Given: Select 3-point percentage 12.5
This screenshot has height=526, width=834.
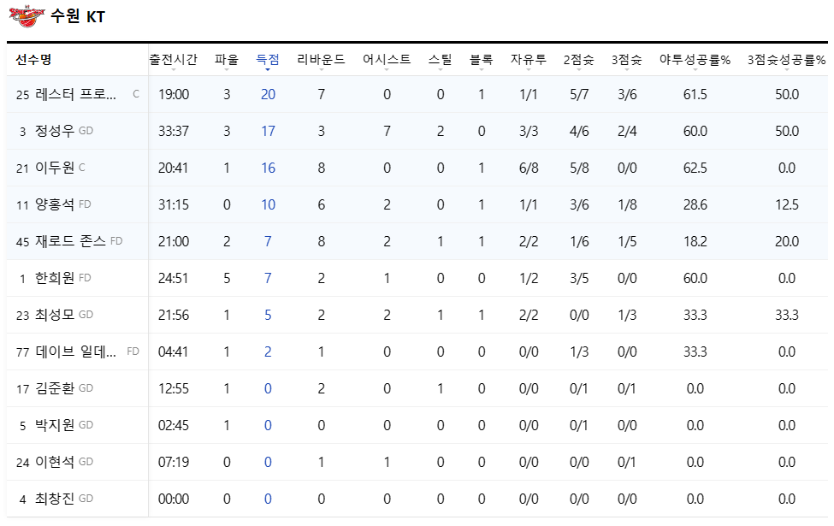Looking at the screenshot, I should click(787, 204).
